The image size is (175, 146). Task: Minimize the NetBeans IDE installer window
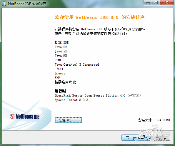(148, 3)
